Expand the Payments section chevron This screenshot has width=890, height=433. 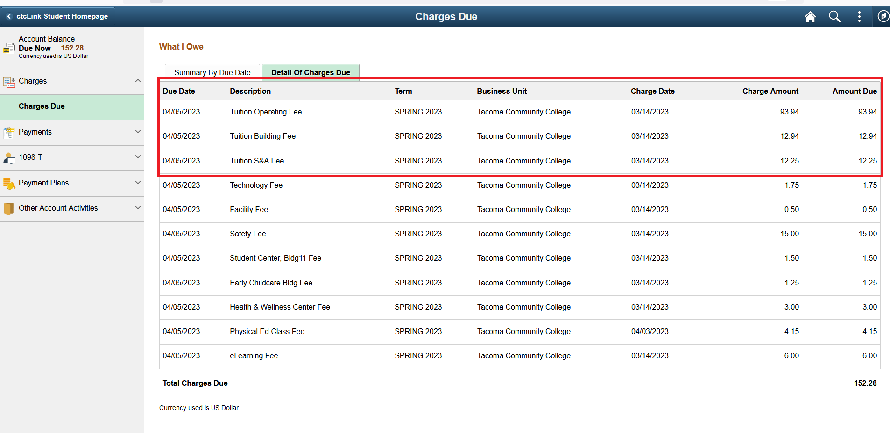pyautogui.click(x=138, y=132)
